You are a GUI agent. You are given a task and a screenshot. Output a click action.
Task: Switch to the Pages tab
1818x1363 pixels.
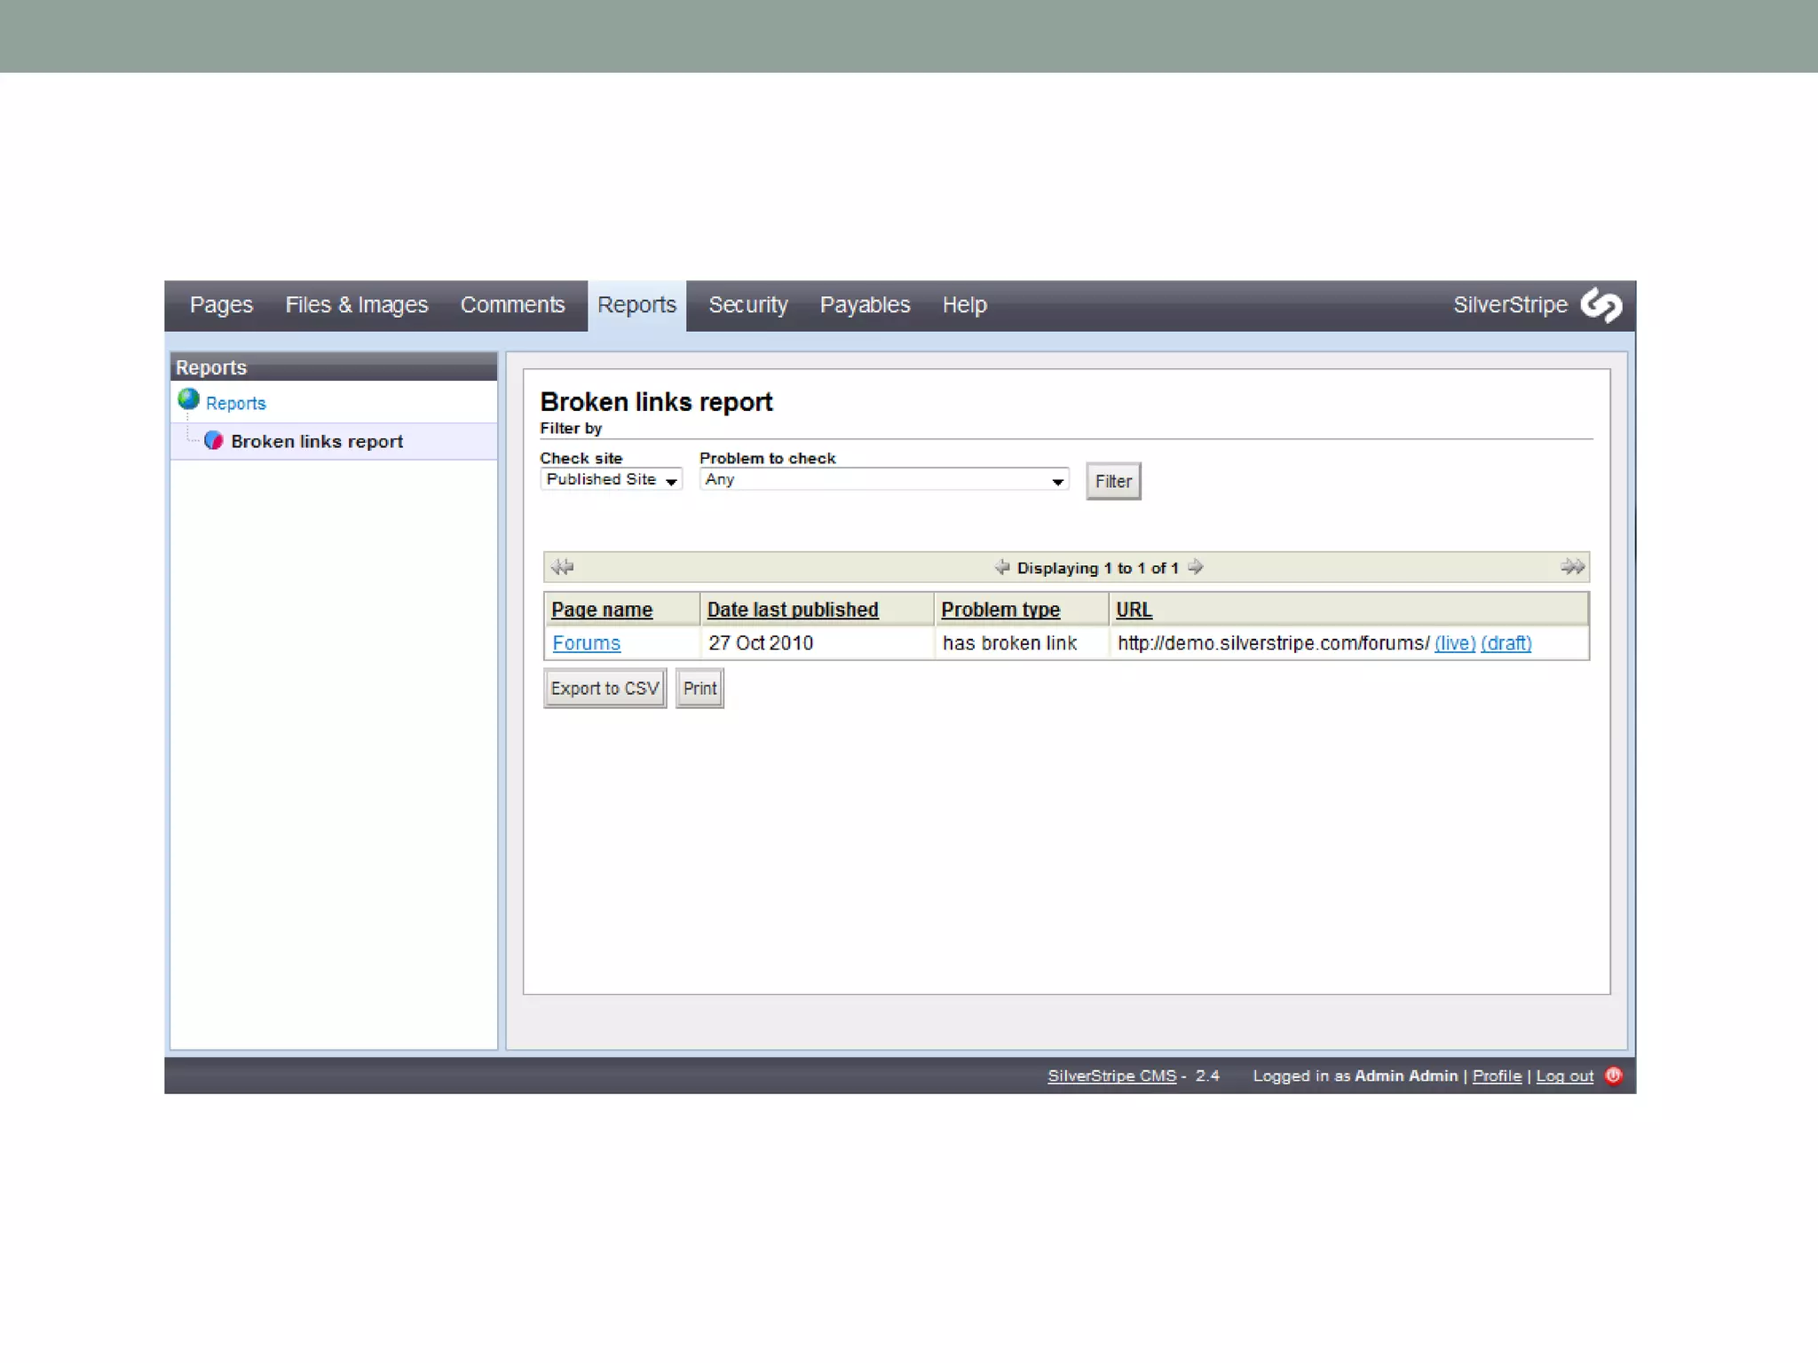point(221,305)
